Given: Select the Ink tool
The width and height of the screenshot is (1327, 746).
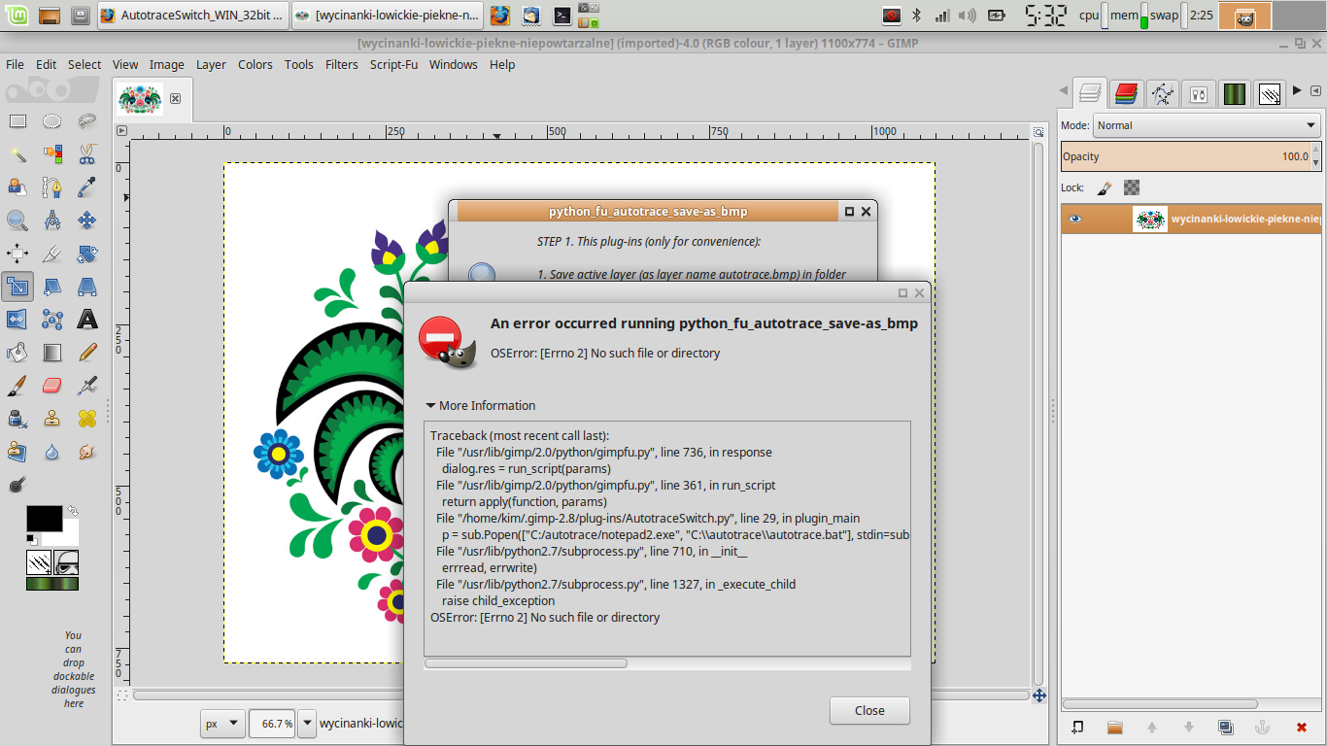Looking at the screenshot, I should tap(17, 419).
